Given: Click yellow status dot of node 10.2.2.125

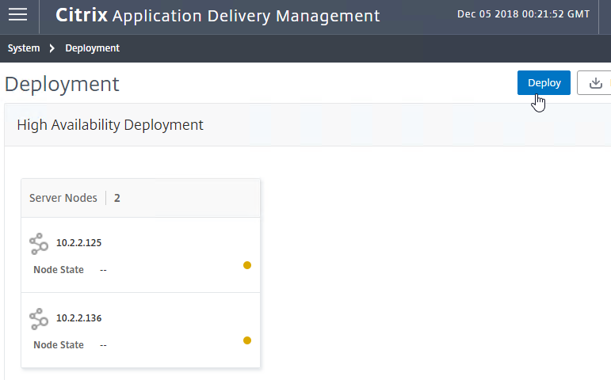Looking at the screenshot, I should (247, 265).
